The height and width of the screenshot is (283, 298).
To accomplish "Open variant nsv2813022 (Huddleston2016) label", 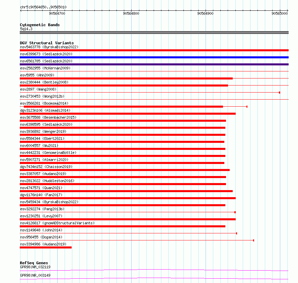I will coord(47,181).
